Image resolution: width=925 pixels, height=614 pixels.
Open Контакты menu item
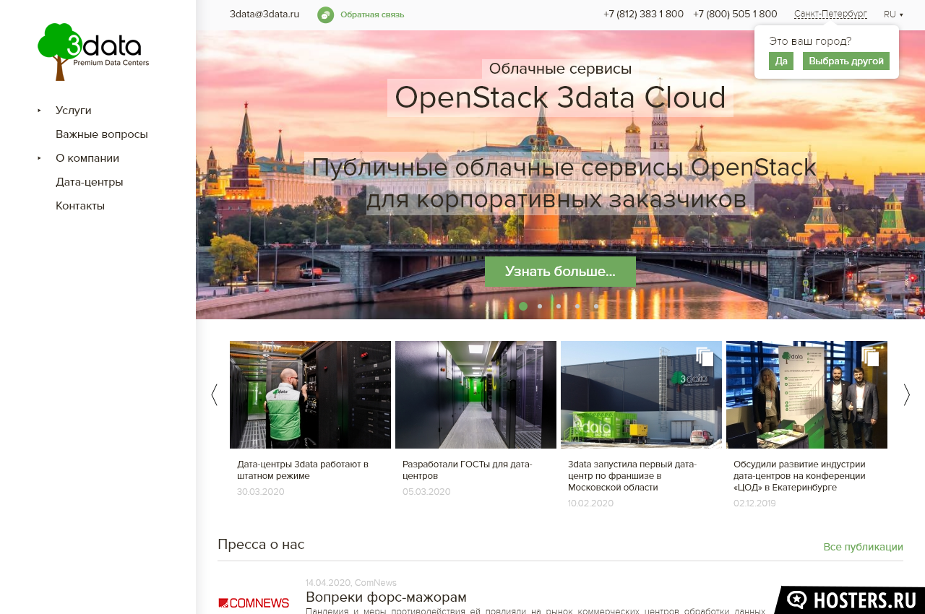(80, 206)
